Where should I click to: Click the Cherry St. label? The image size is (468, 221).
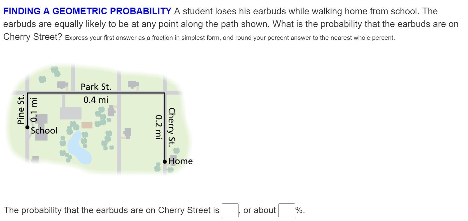click(x=171, y=127)
